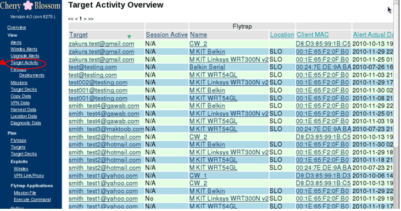Open Harvest Data in the sidebar

23,109
